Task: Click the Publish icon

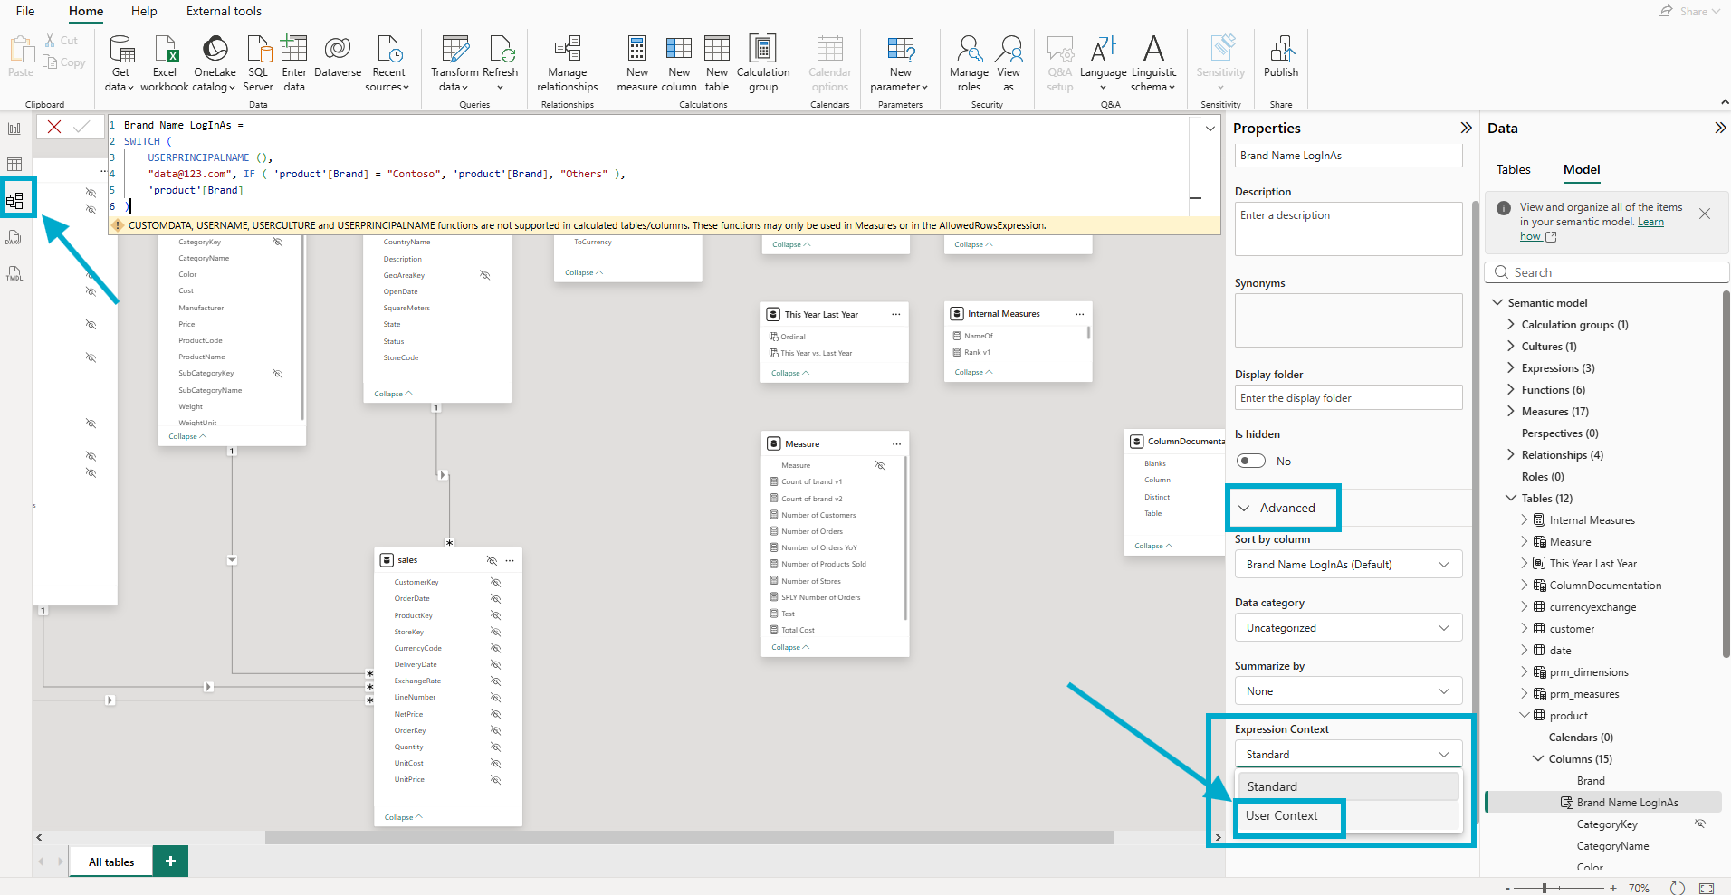Action: point(1281,56)
